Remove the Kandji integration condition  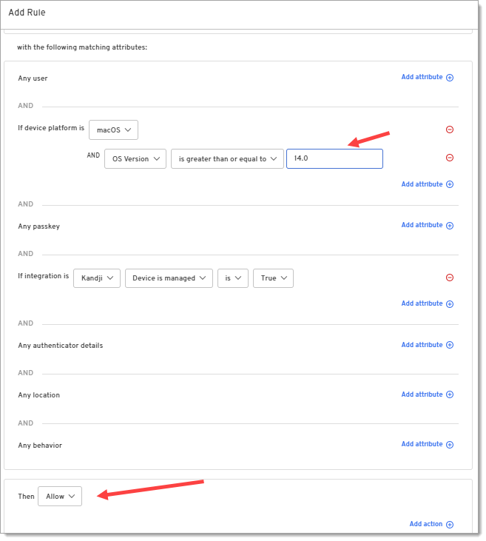click(x=450, y=278)
